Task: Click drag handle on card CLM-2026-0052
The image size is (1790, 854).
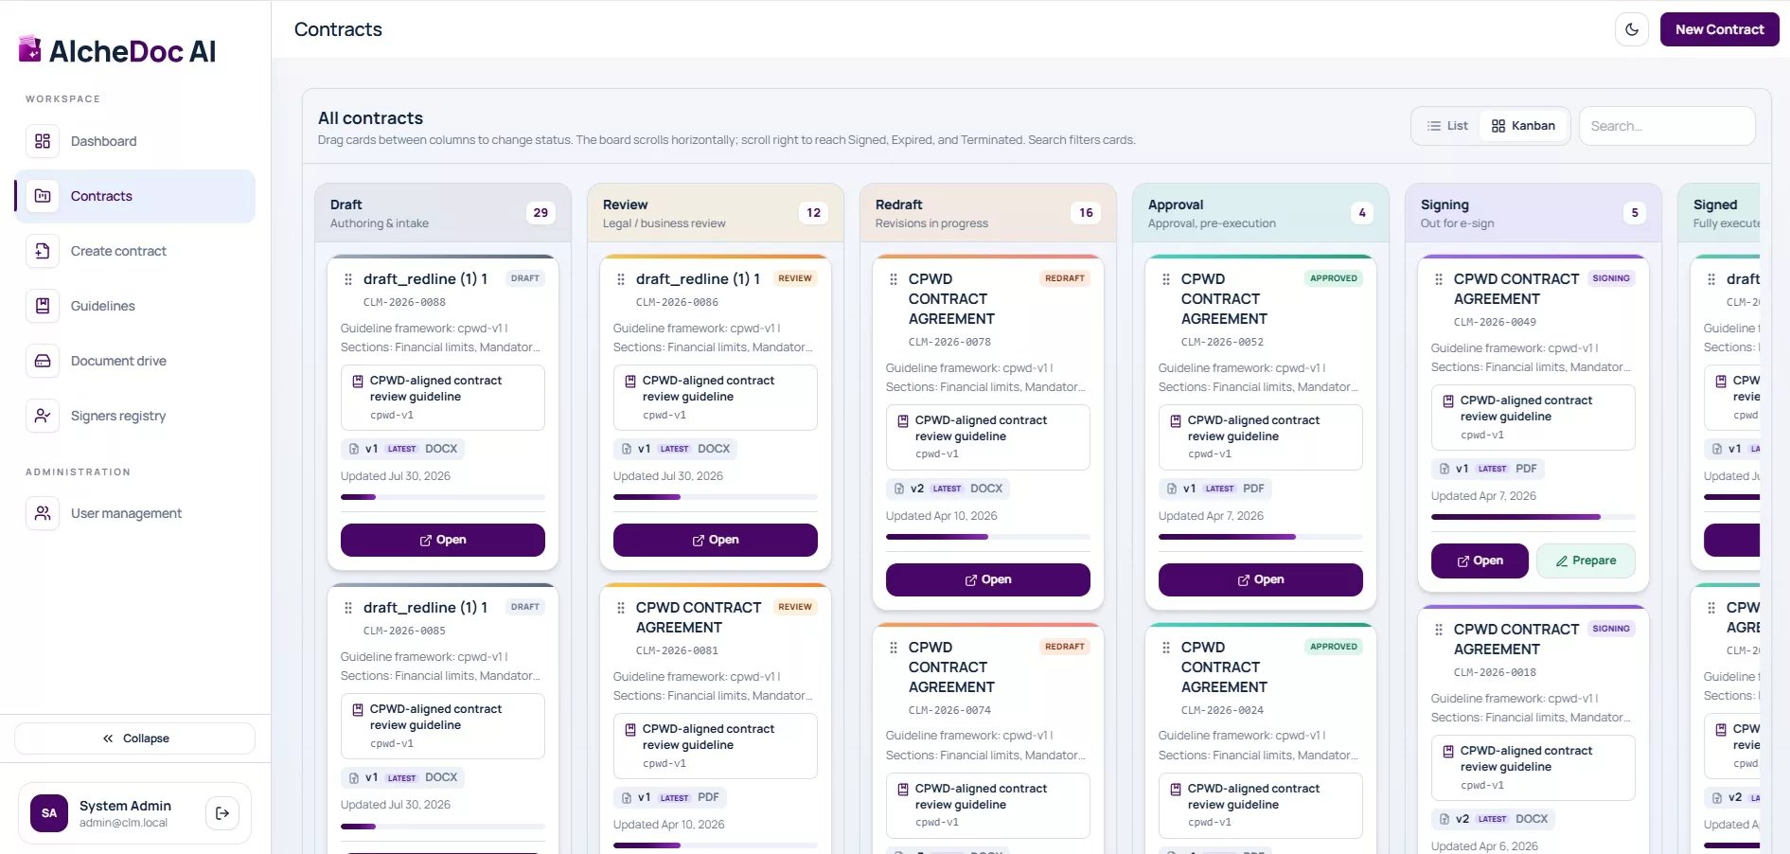Action: pyautogui.click(x=1166, y=279)
